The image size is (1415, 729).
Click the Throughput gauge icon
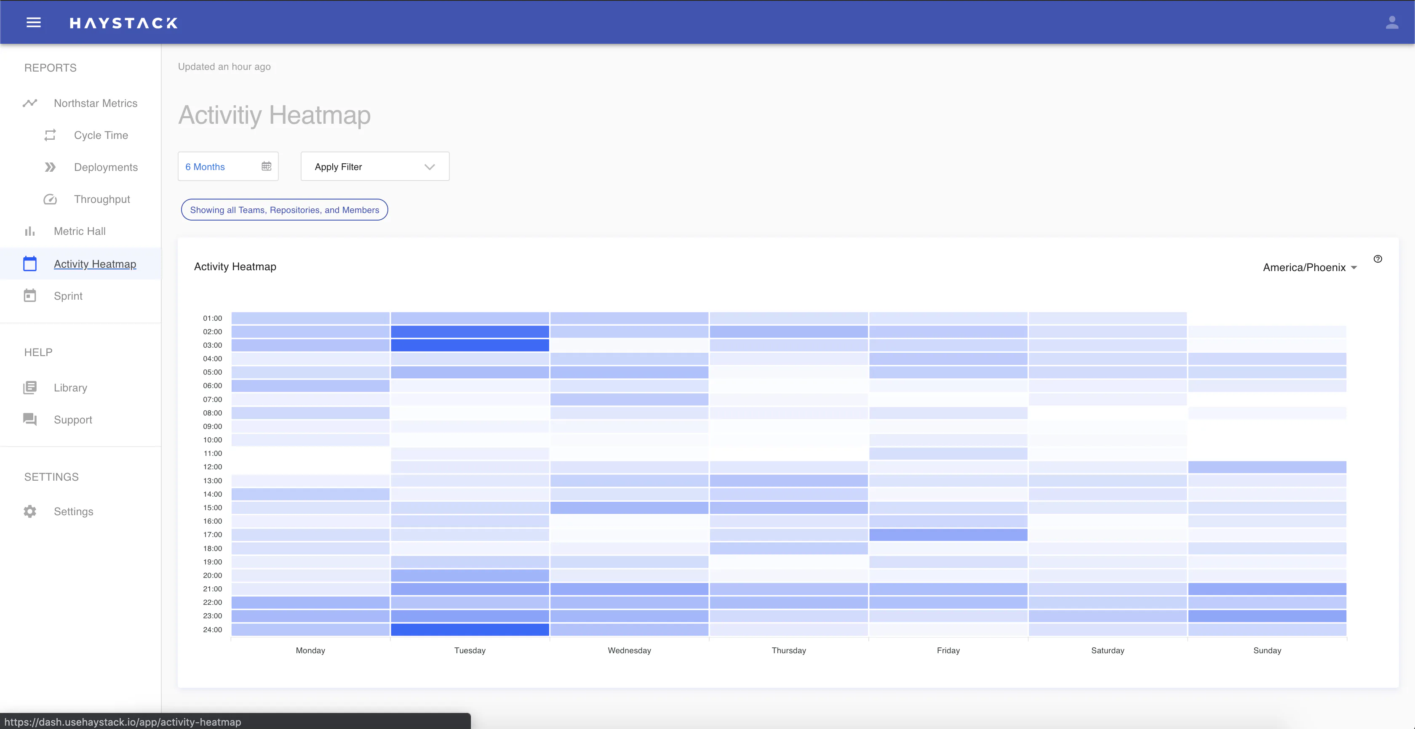(x=50, y=199)
